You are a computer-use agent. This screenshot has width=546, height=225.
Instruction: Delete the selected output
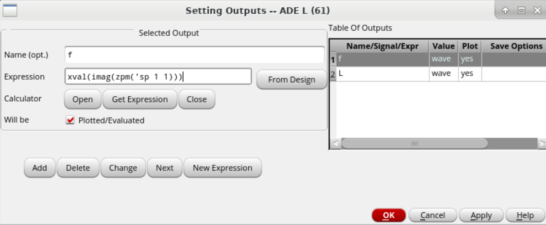pyautogui.click(x=78, y=168)
